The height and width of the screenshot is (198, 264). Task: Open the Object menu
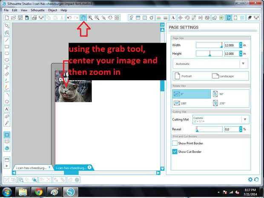[52, 10]
